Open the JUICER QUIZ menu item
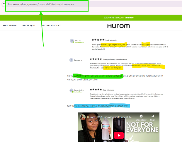Image resolution: width=182 pixels, height=142 pixels. click(29, 25)
